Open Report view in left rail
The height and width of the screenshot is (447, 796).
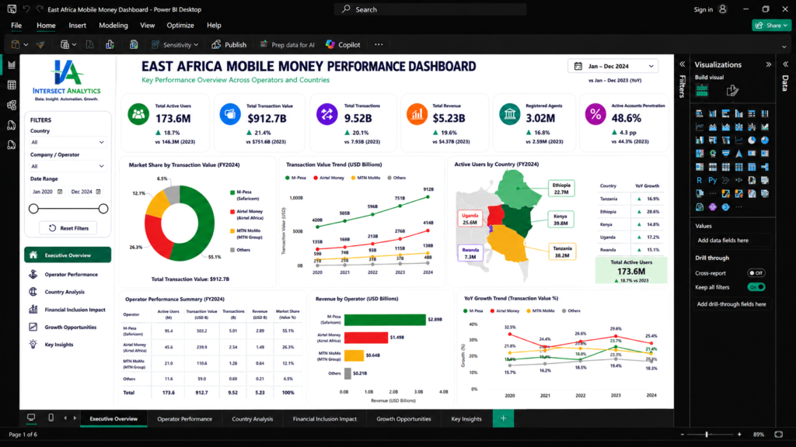12,65
